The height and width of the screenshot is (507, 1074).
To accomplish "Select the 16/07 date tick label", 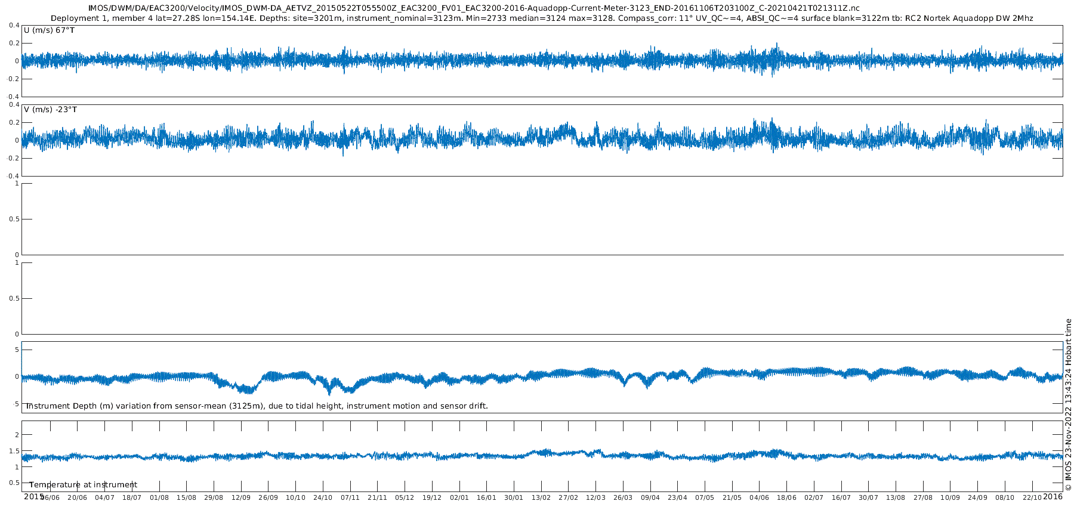I will click(841, 497).
